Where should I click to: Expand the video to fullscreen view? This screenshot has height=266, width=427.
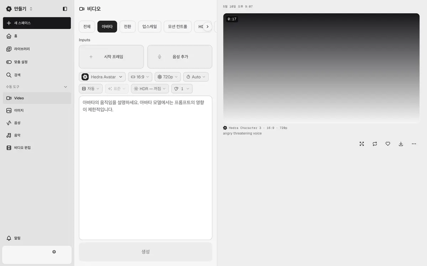(362, 144)
